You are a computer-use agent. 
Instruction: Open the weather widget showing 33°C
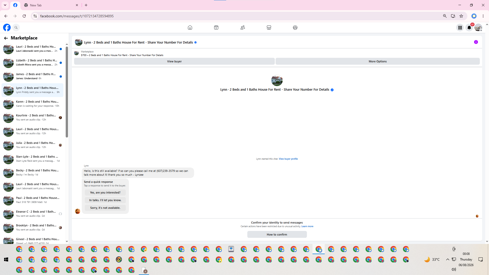point(432,259)
